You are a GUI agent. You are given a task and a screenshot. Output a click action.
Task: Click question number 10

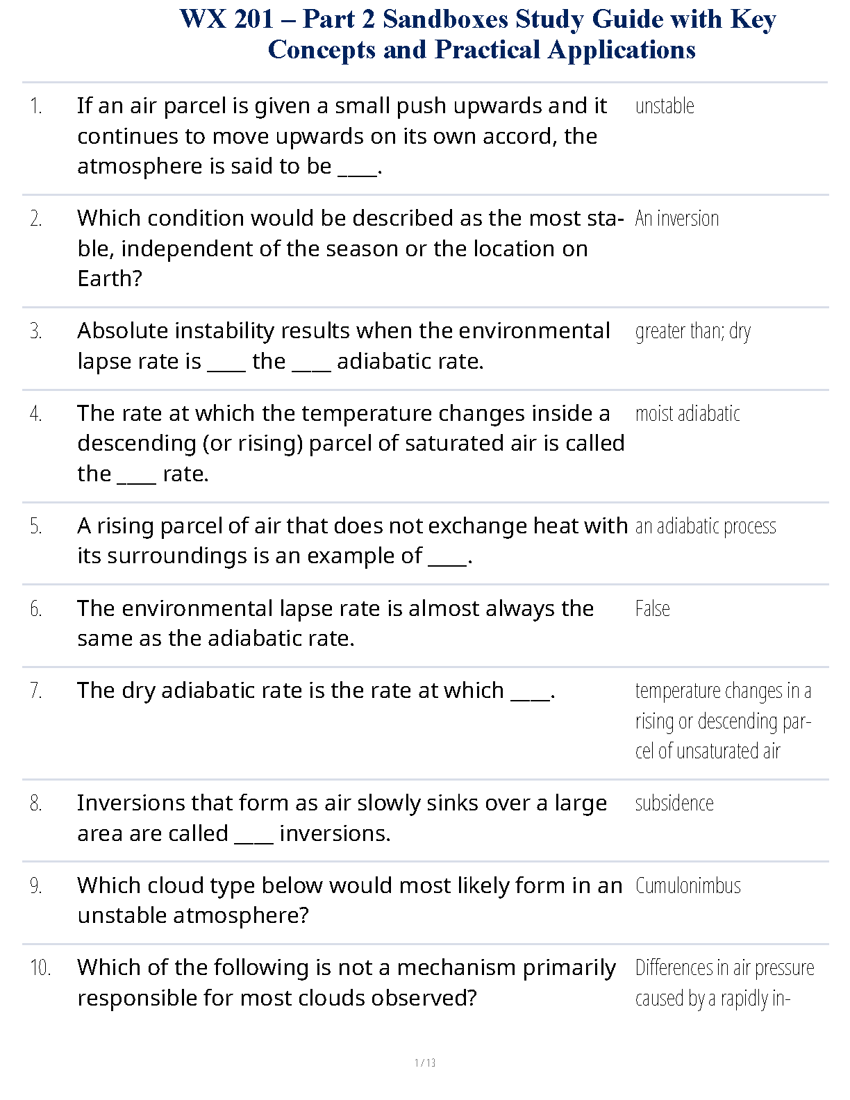[40, 968]
